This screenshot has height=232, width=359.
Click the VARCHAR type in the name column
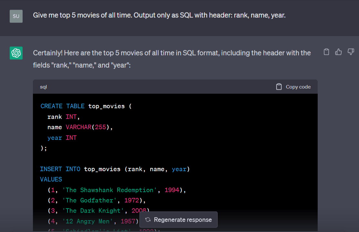(78, 127)
